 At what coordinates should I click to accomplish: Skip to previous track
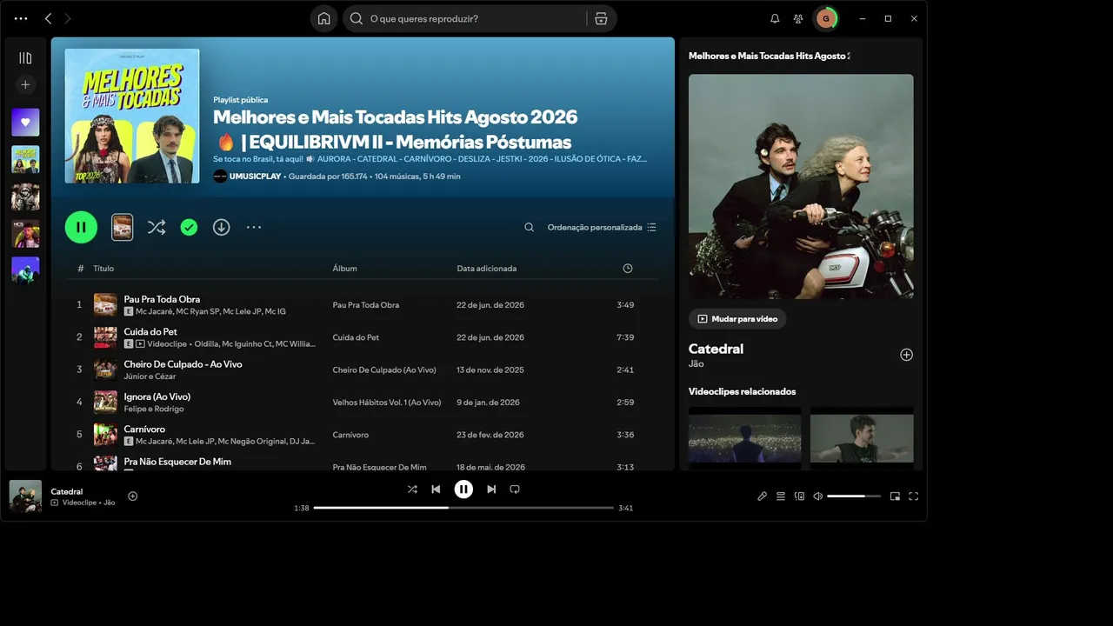[x=436, y=489]
